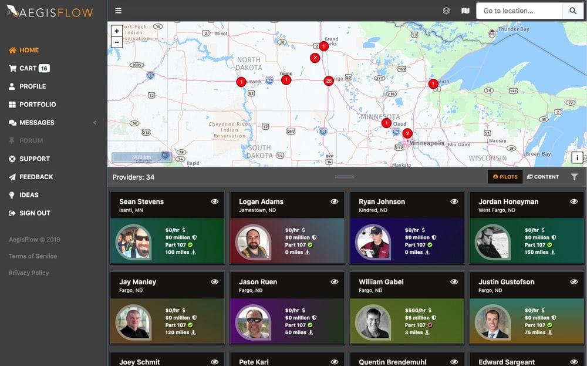Toggle the eye icon on William Gabel's card
This screenshot has height=366, width=587.
click(454, 281)
